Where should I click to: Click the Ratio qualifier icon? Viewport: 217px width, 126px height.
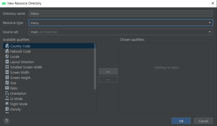(7, 88)
